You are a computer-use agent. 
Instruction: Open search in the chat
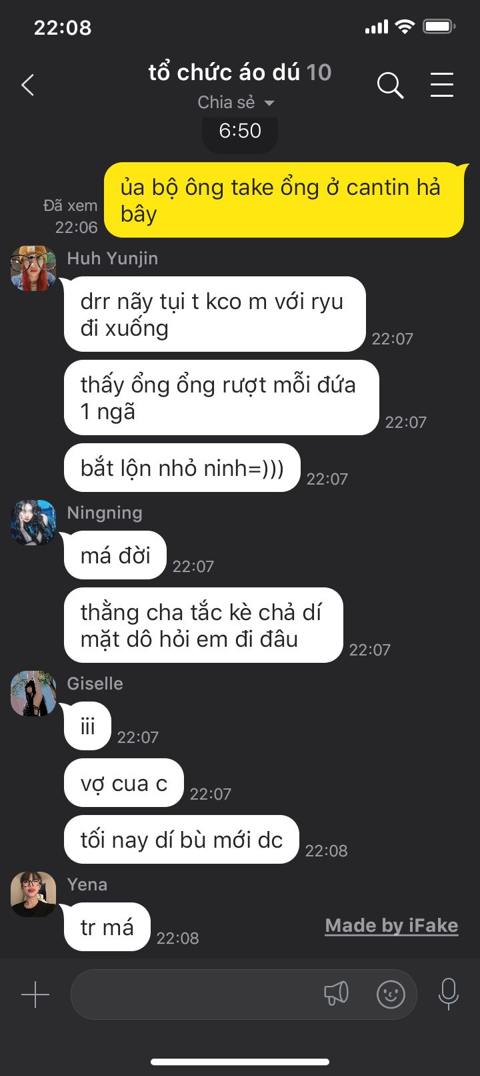pyautogui.click(x=390, y=85)
